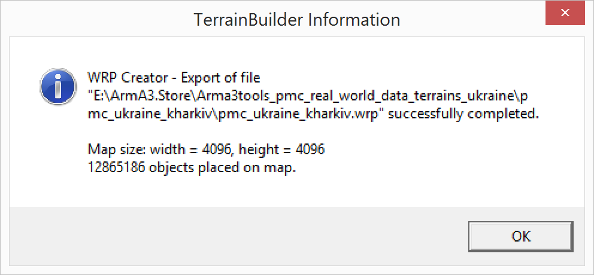Click the OK button
Viewport: 594px width, 275px height.
[521, 236]
